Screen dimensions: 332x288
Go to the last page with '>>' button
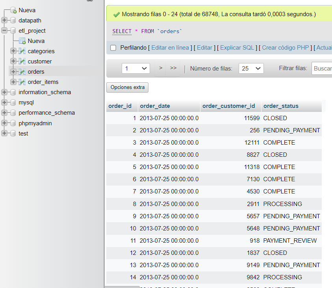(x=173, y=68)
